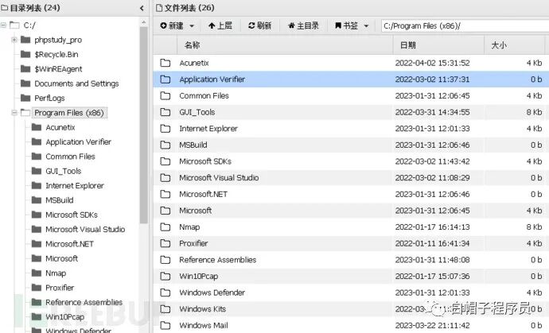Image resolution: width=549 pixels, height=333 pixels.
Task: Click the Windows Defender folder icon in file list
Action: coord(165,292)
